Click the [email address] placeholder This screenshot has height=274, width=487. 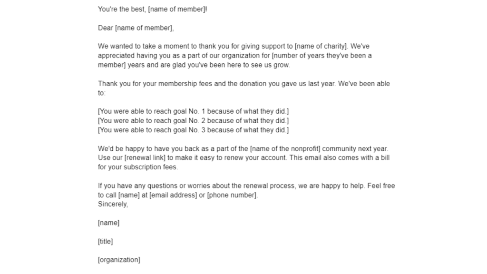pos(173,195)
